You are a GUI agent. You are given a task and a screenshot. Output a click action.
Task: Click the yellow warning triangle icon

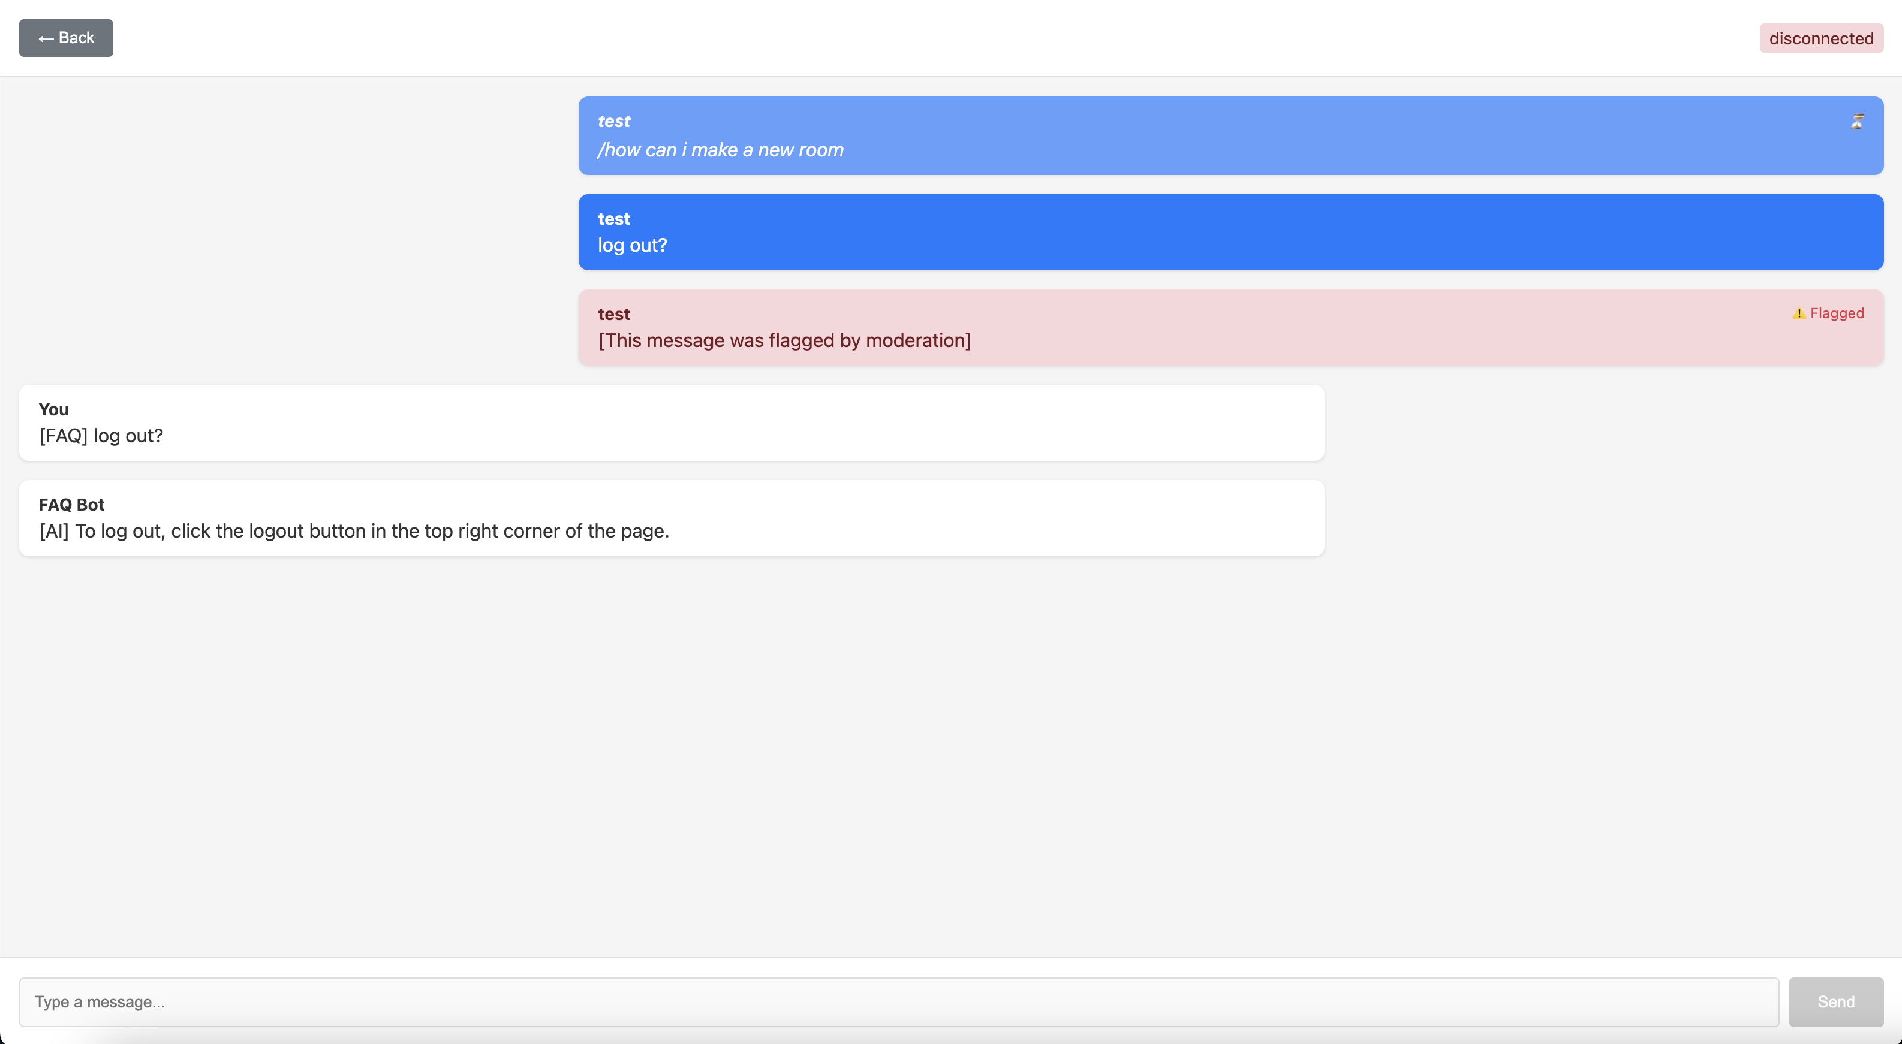(1799, 313)
